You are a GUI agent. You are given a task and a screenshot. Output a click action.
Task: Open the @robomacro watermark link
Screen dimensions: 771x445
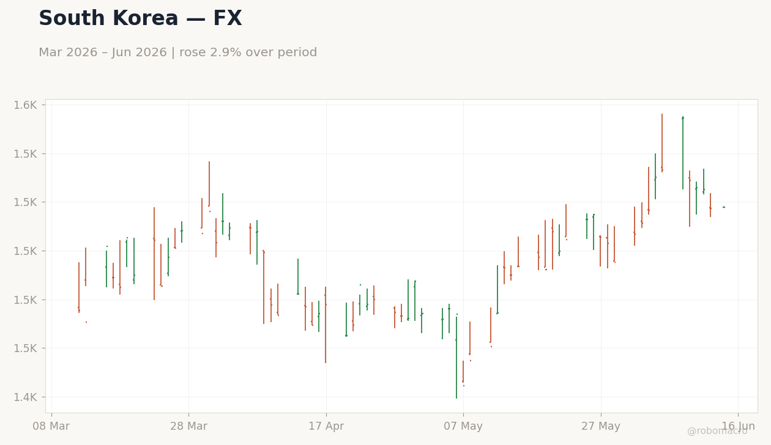[717, 432]
